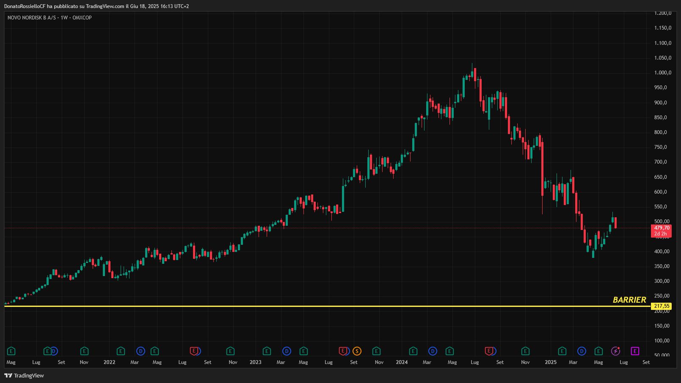Click green E earnings marker above Nov 2022
Viewport: 681px width, 383px height.
pyautogui.click(x=230, y=351)
